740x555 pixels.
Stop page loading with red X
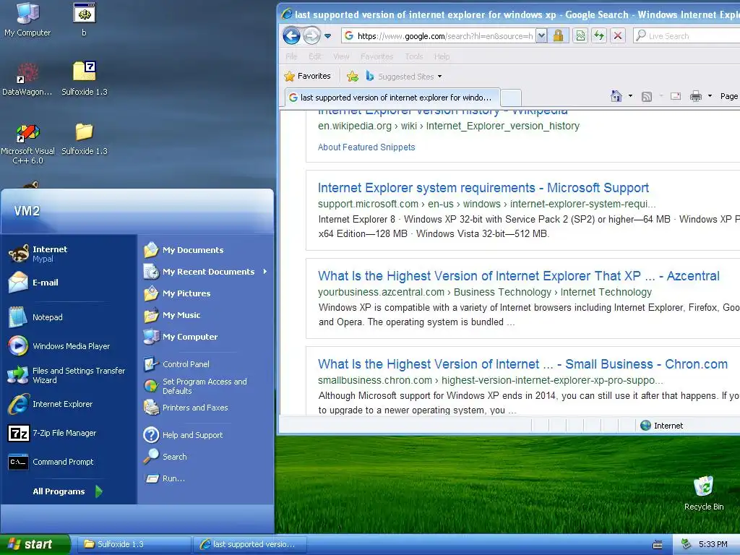coord(618,36)
